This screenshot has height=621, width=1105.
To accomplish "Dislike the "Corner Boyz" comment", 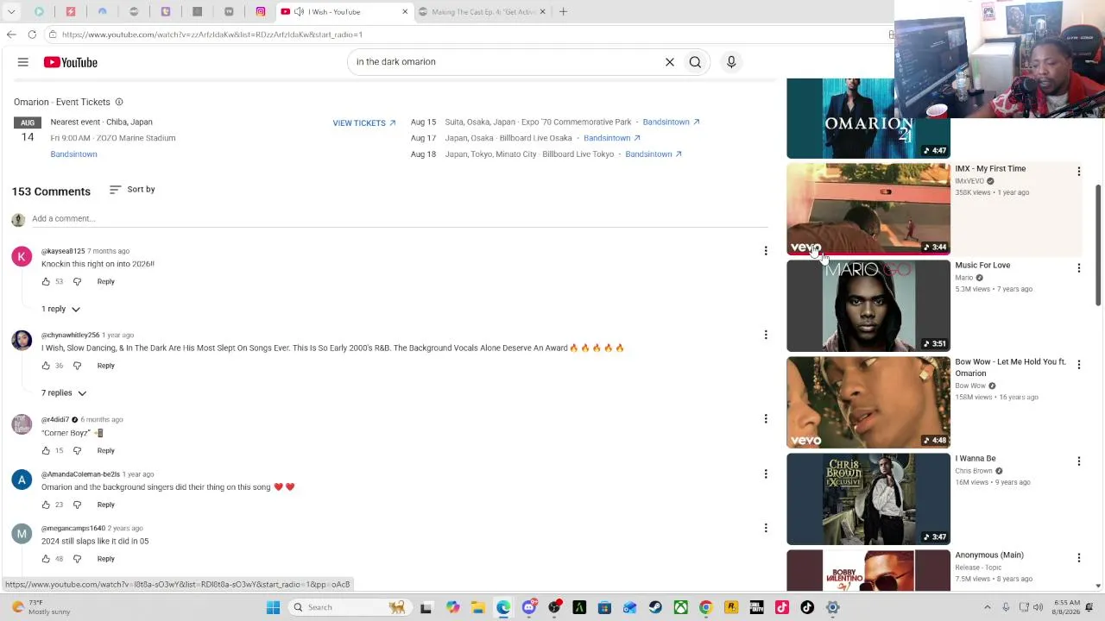I will click(77, 450).
